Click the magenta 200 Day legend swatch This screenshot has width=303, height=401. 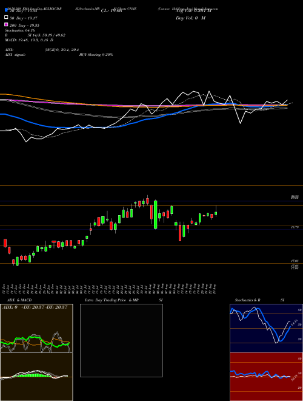(x=6, y=24)
